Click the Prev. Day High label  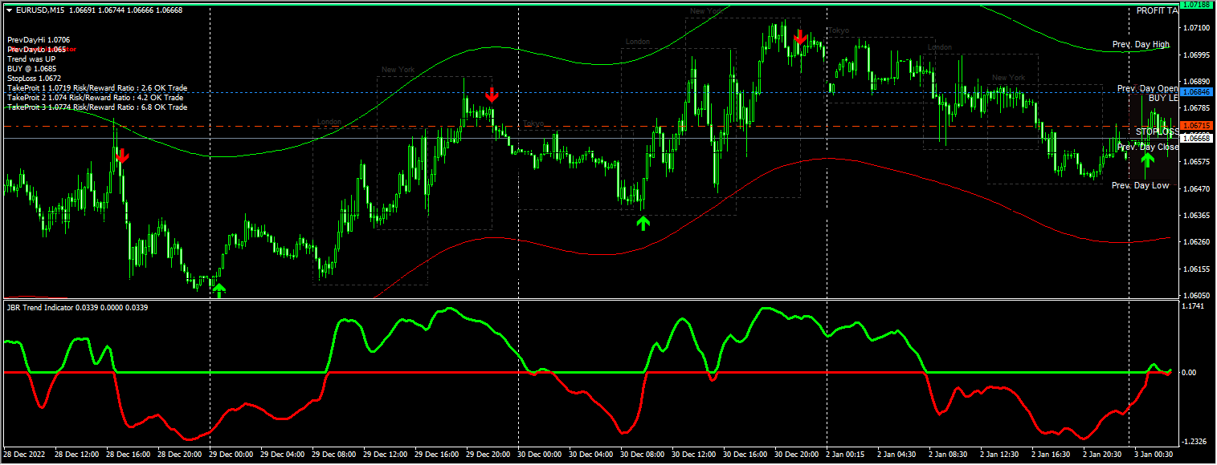tap(1141, 43)
